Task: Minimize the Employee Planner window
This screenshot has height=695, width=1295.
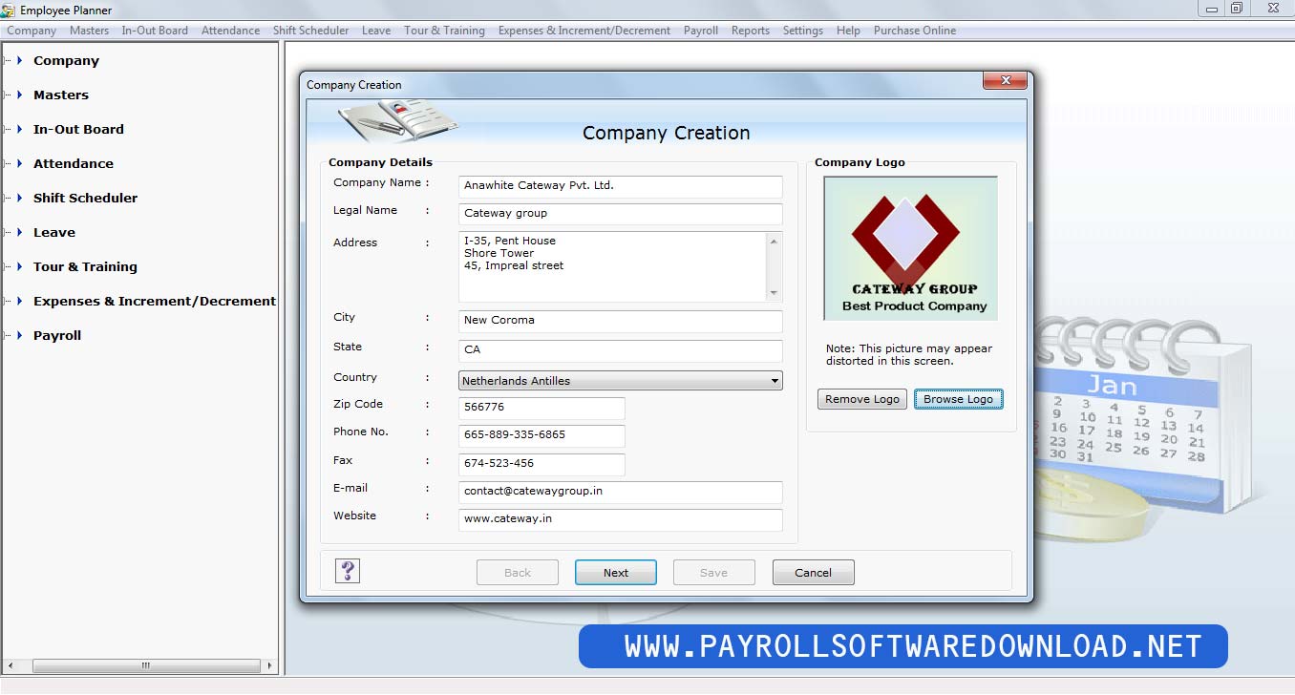Action: [x=1211, y=9]
